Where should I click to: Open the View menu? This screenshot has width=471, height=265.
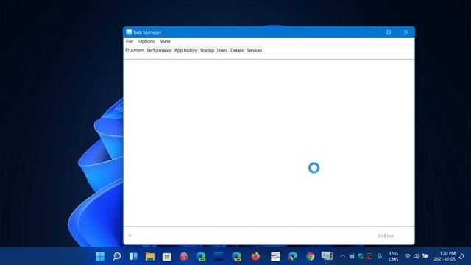coord(165,41)
